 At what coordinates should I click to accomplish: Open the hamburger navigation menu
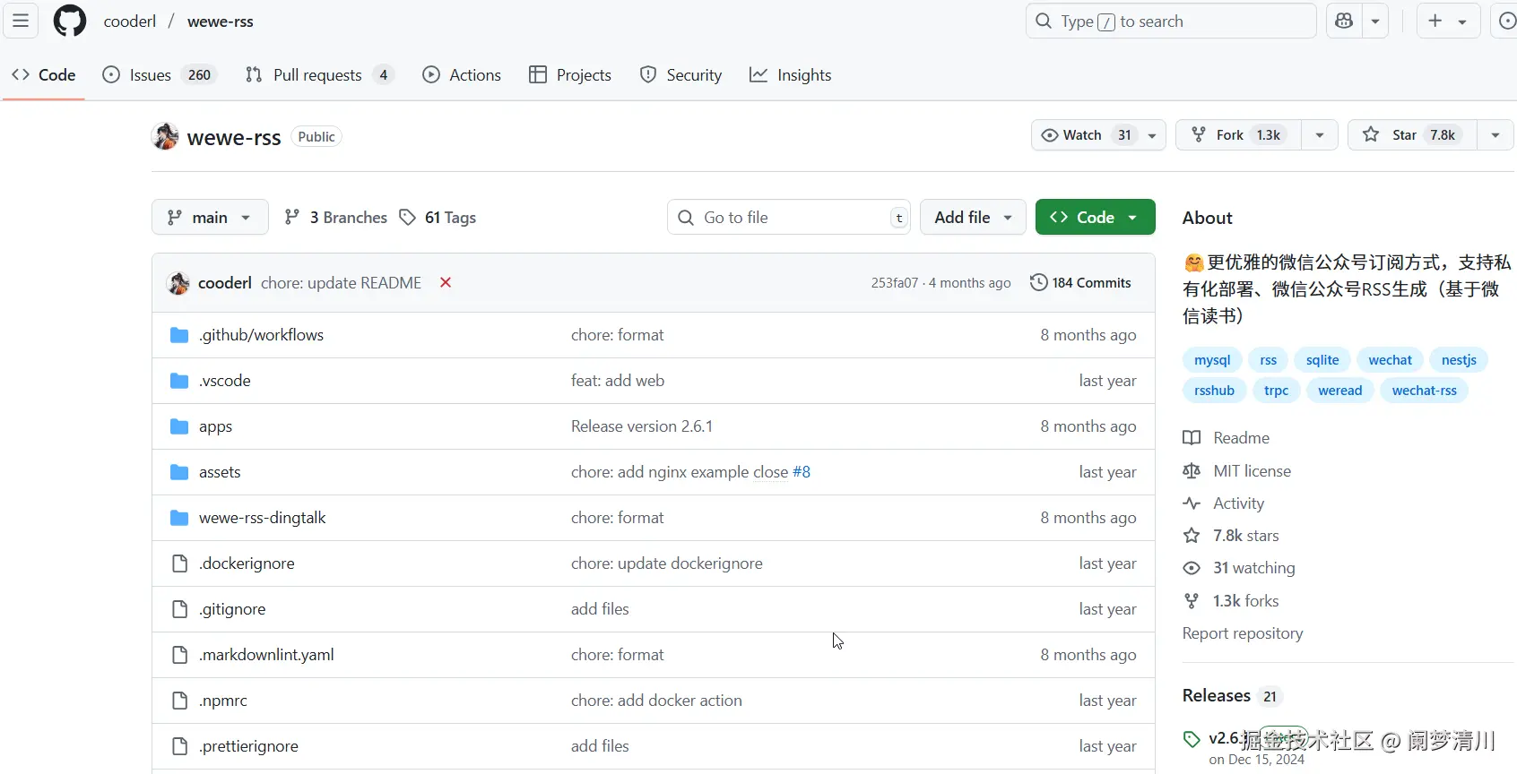[21, 21]
